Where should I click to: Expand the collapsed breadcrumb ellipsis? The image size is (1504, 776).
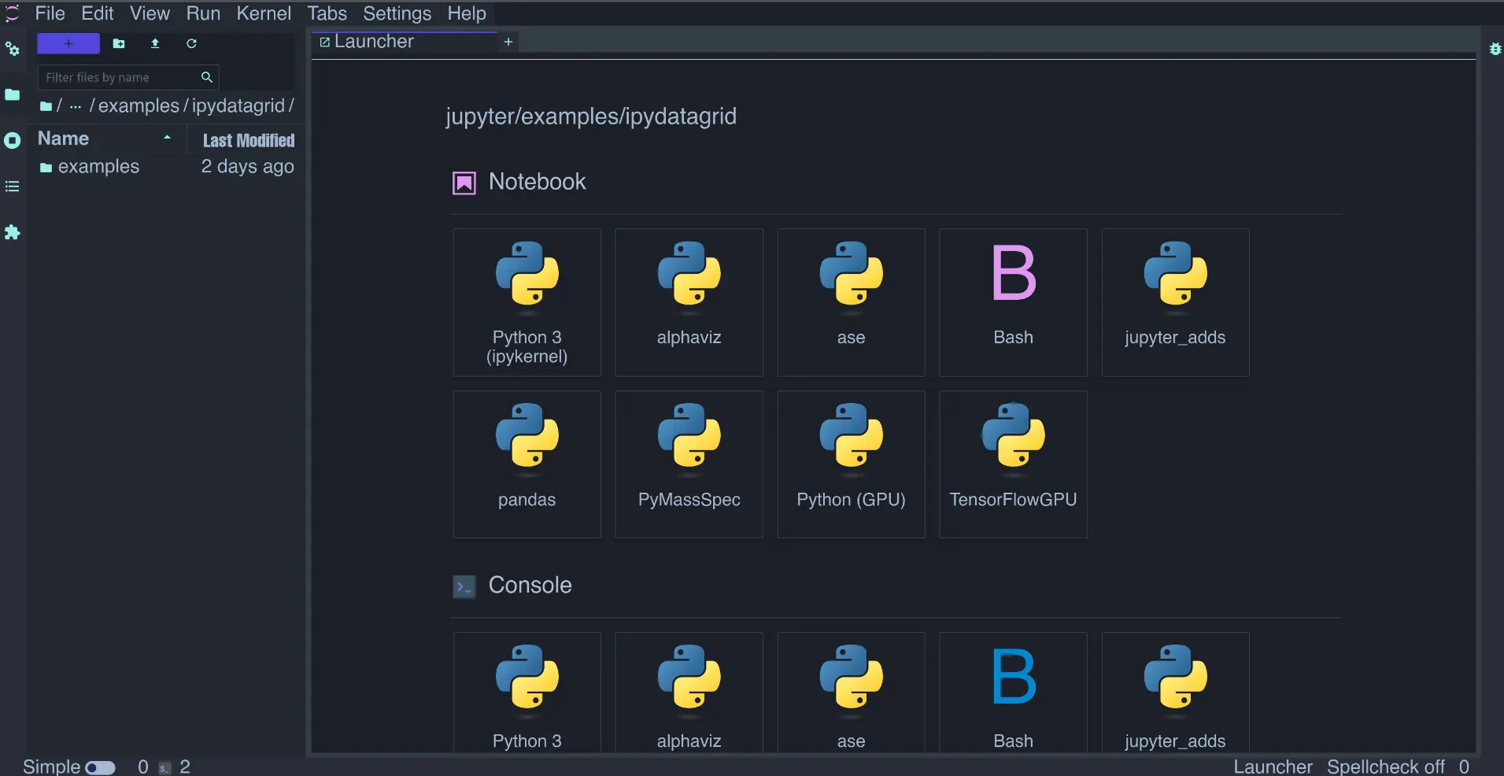(76, 106)
